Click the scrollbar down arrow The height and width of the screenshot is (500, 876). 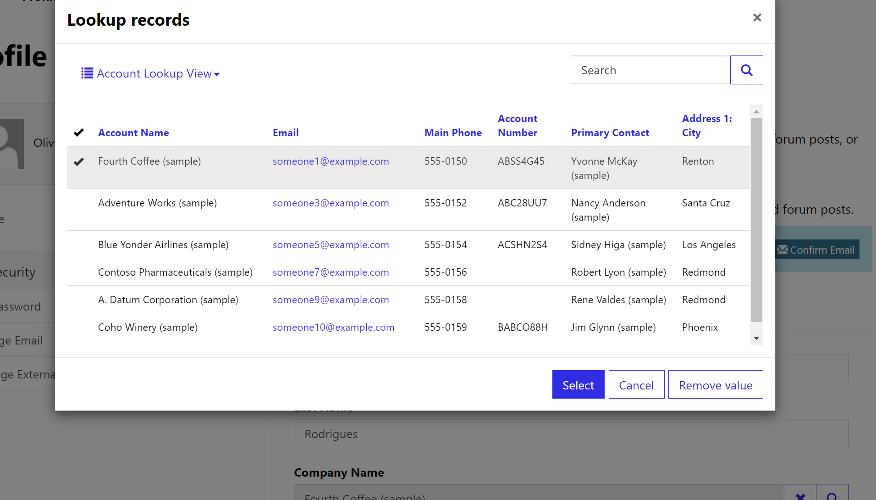click(756, 338)
